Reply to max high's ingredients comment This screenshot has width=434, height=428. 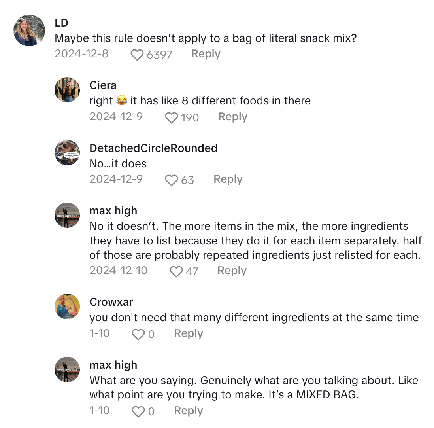[x=232, y=271]
